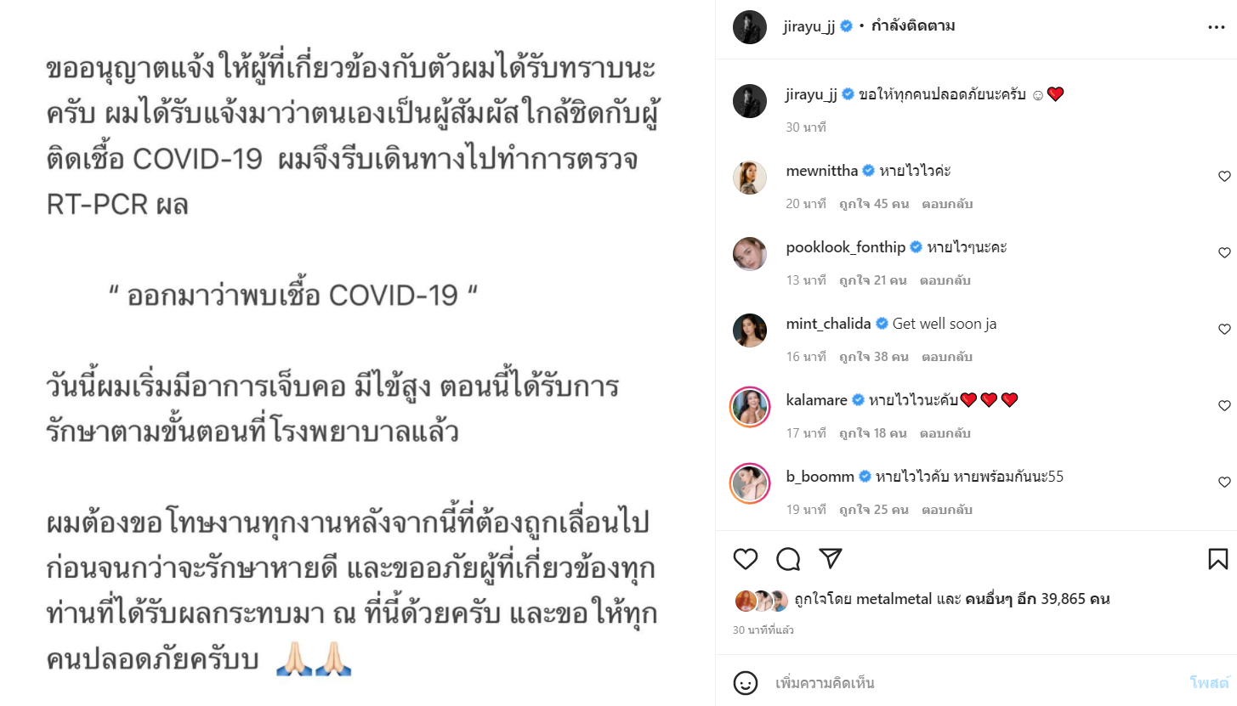Viewport: 1237px width, 706px height.
Task: Like mint_chalida's comment heart
Action: (x=1224, y=329)
